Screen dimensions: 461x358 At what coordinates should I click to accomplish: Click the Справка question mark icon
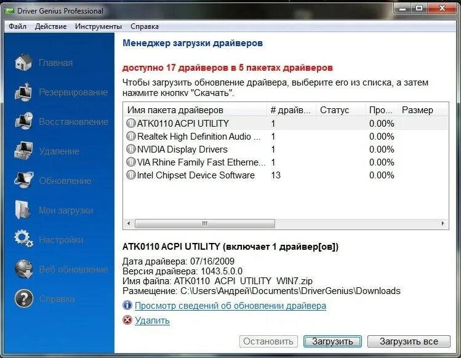pyautogui.click(x=24, y=298)
